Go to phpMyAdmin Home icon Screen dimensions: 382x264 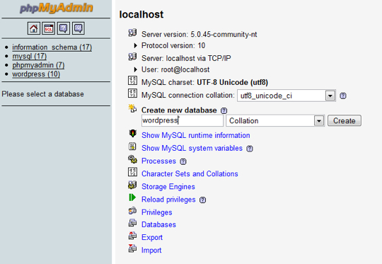[x=34, y=28]
